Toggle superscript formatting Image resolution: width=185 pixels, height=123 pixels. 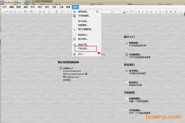[156, 12]
